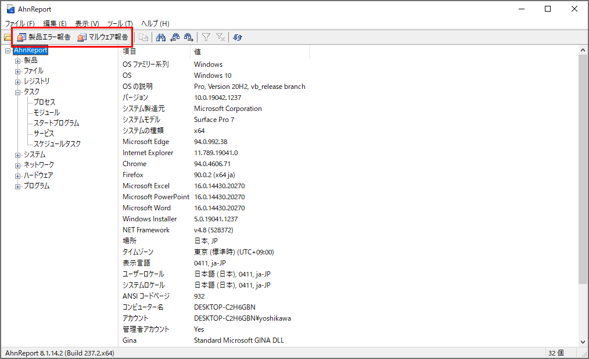Click the scrollbar down arrow
This screenshot has height=359, width=589.
tap(583, 342)
